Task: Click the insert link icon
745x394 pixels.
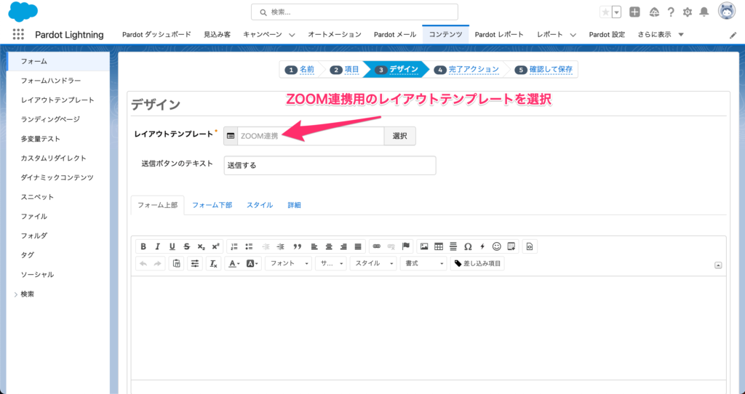Action: pos(376,246)
